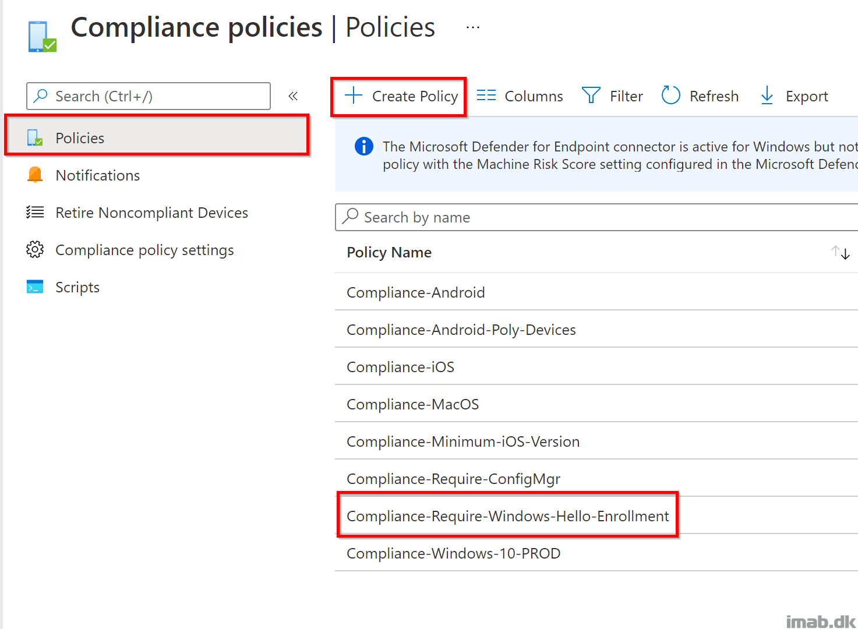Refresh the policies list

point(700,96)
